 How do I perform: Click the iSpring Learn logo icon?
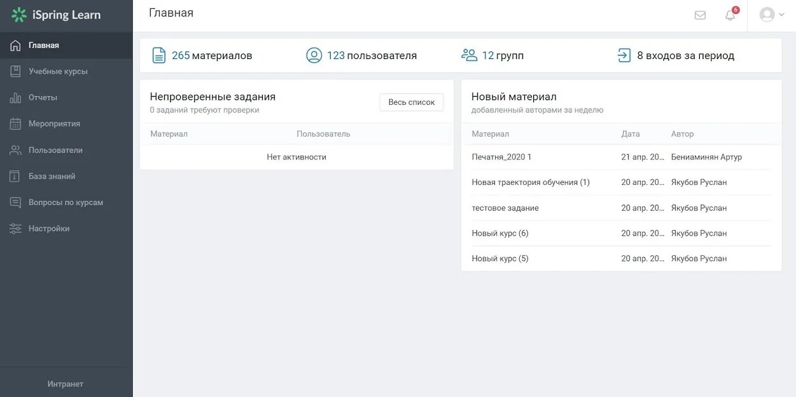coord(19,15)
